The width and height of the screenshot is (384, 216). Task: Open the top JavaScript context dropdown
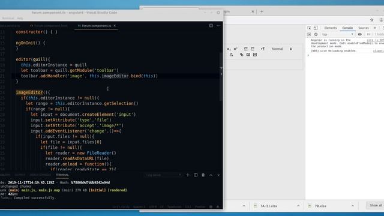(338, 35)
